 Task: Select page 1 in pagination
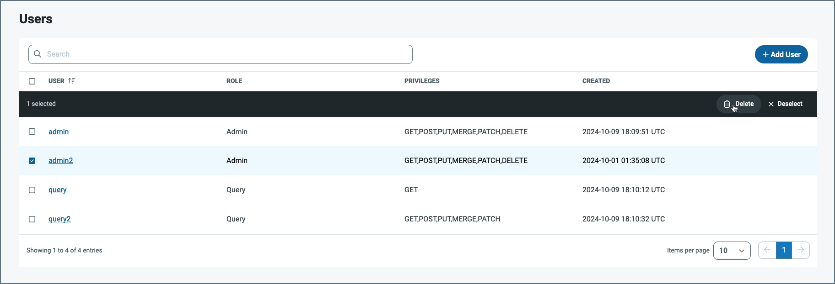pyautogui.click(x=784, y=250)
